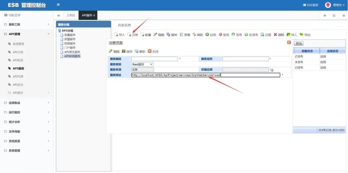Viewport: 348px width, 173px height.
Task: Click 编辑 in the list toolbar beside 配置
Action: (x=159, y=35)
